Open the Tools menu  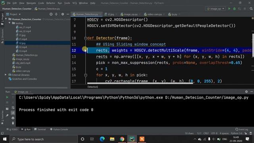(x=67, y=3)
